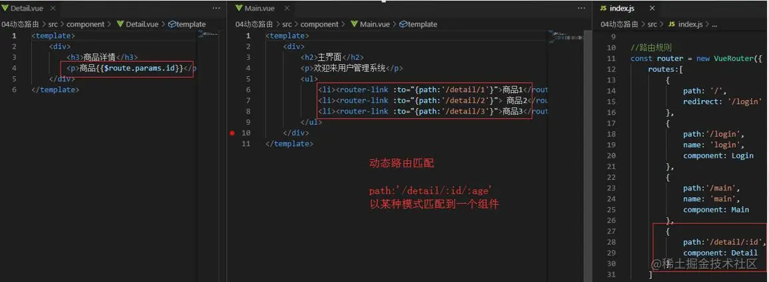This screenshot has width=769, height=282.
Task: Click template symbol breadcrumb in Detail.vue pane
Action: point(188,24)
